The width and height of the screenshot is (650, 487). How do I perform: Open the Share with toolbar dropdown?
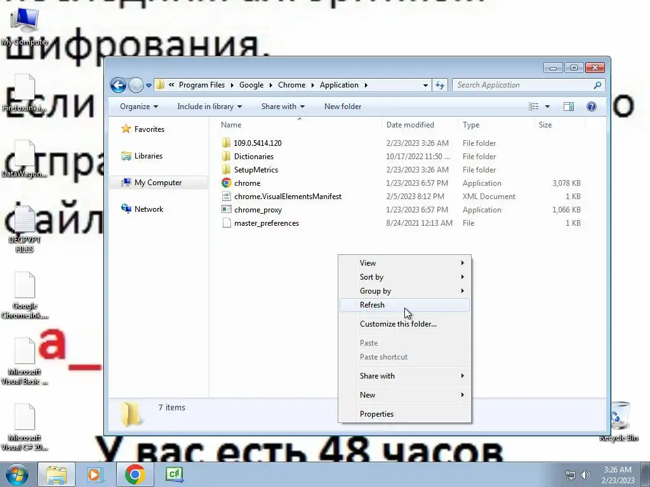pyautogui.click(x=283, y=107)
